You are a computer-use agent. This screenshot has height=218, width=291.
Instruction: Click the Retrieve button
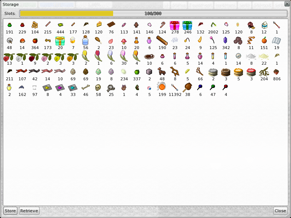click(29, 211)
